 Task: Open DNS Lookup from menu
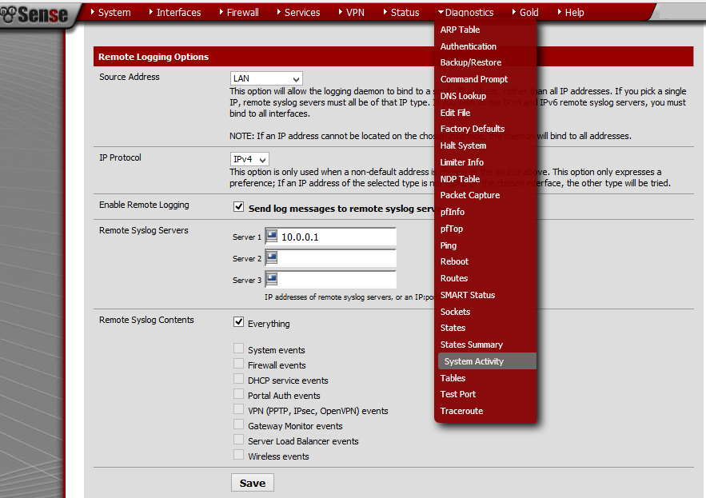click(x=463, y=96)
